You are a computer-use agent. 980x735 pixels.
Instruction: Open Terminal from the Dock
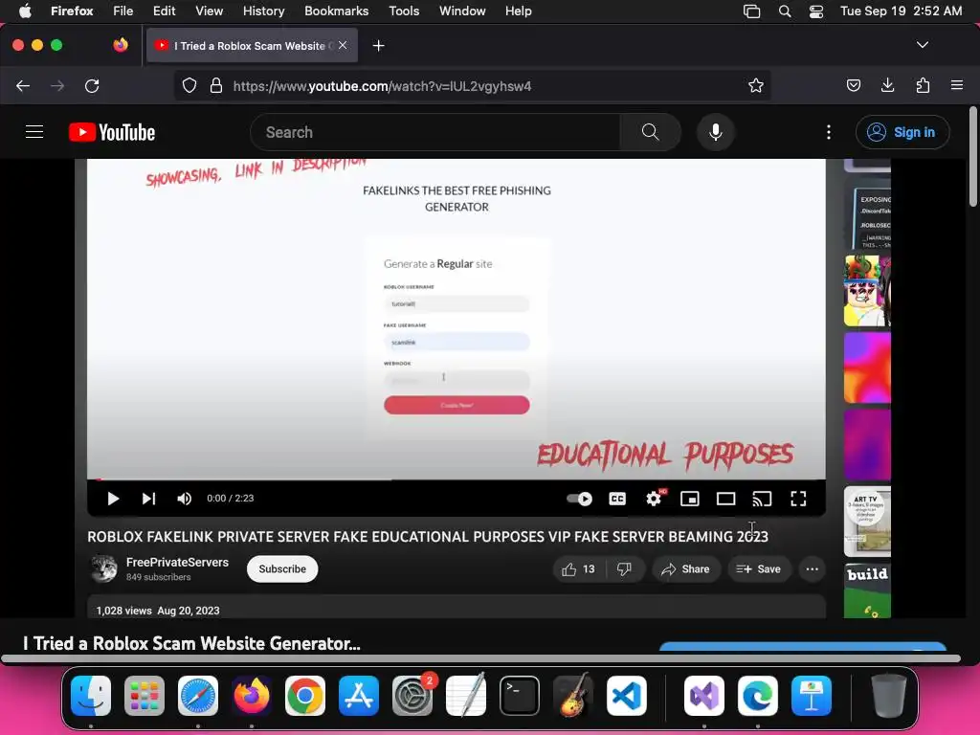[520, 696]
